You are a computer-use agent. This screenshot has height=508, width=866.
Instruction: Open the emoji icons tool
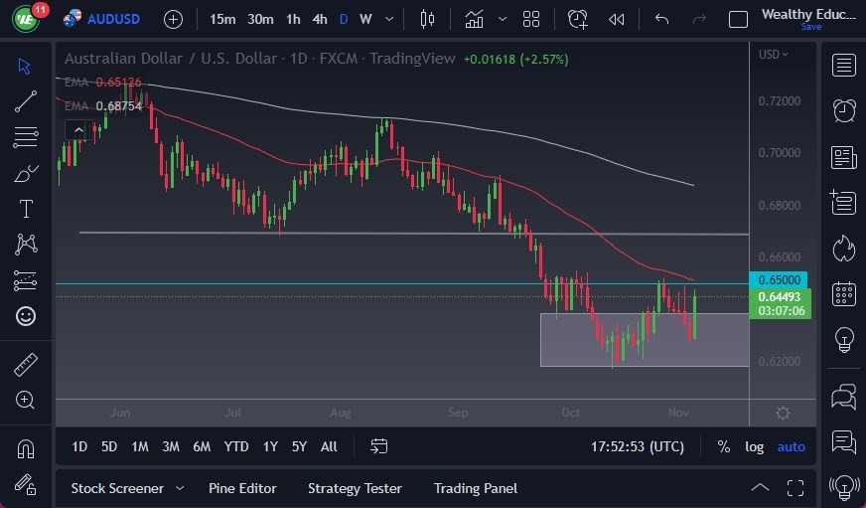26,316
